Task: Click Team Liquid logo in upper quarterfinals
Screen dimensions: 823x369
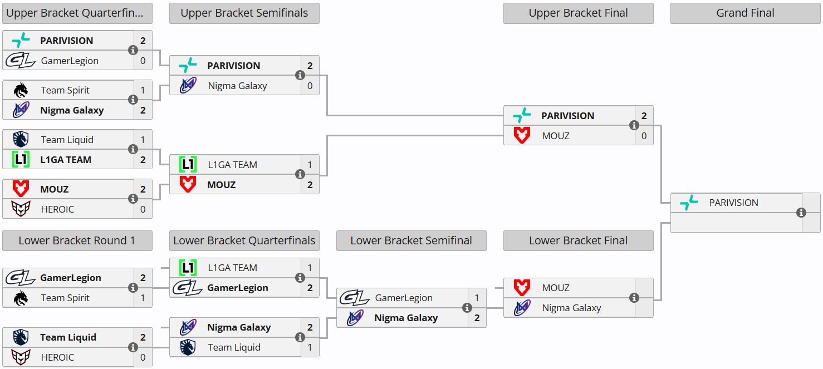Action: click(21, 140)
